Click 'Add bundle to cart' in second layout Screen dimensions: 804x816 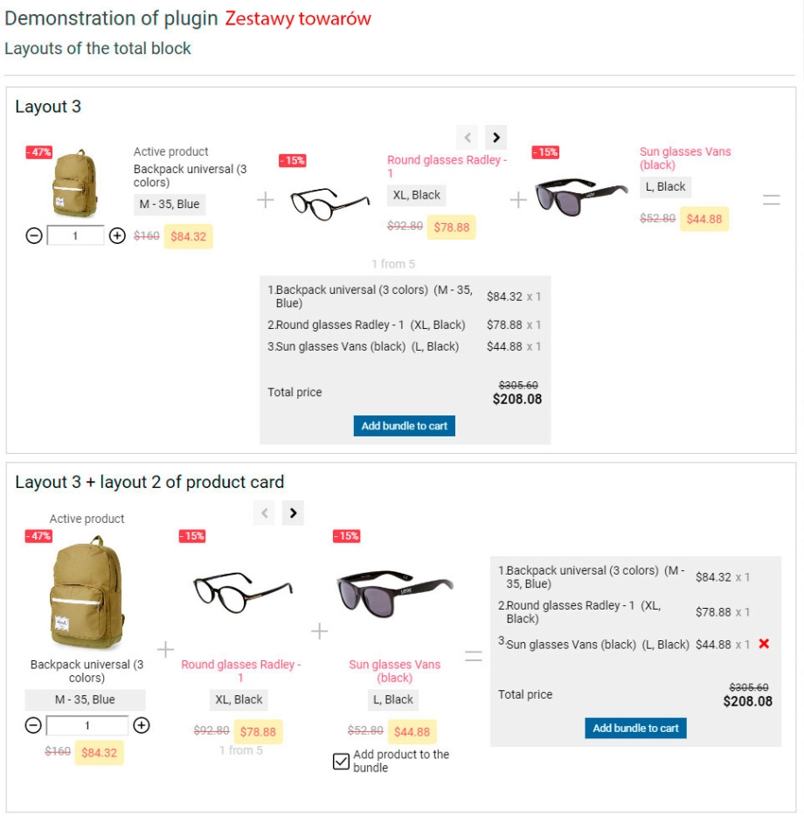tap(635, 729)
